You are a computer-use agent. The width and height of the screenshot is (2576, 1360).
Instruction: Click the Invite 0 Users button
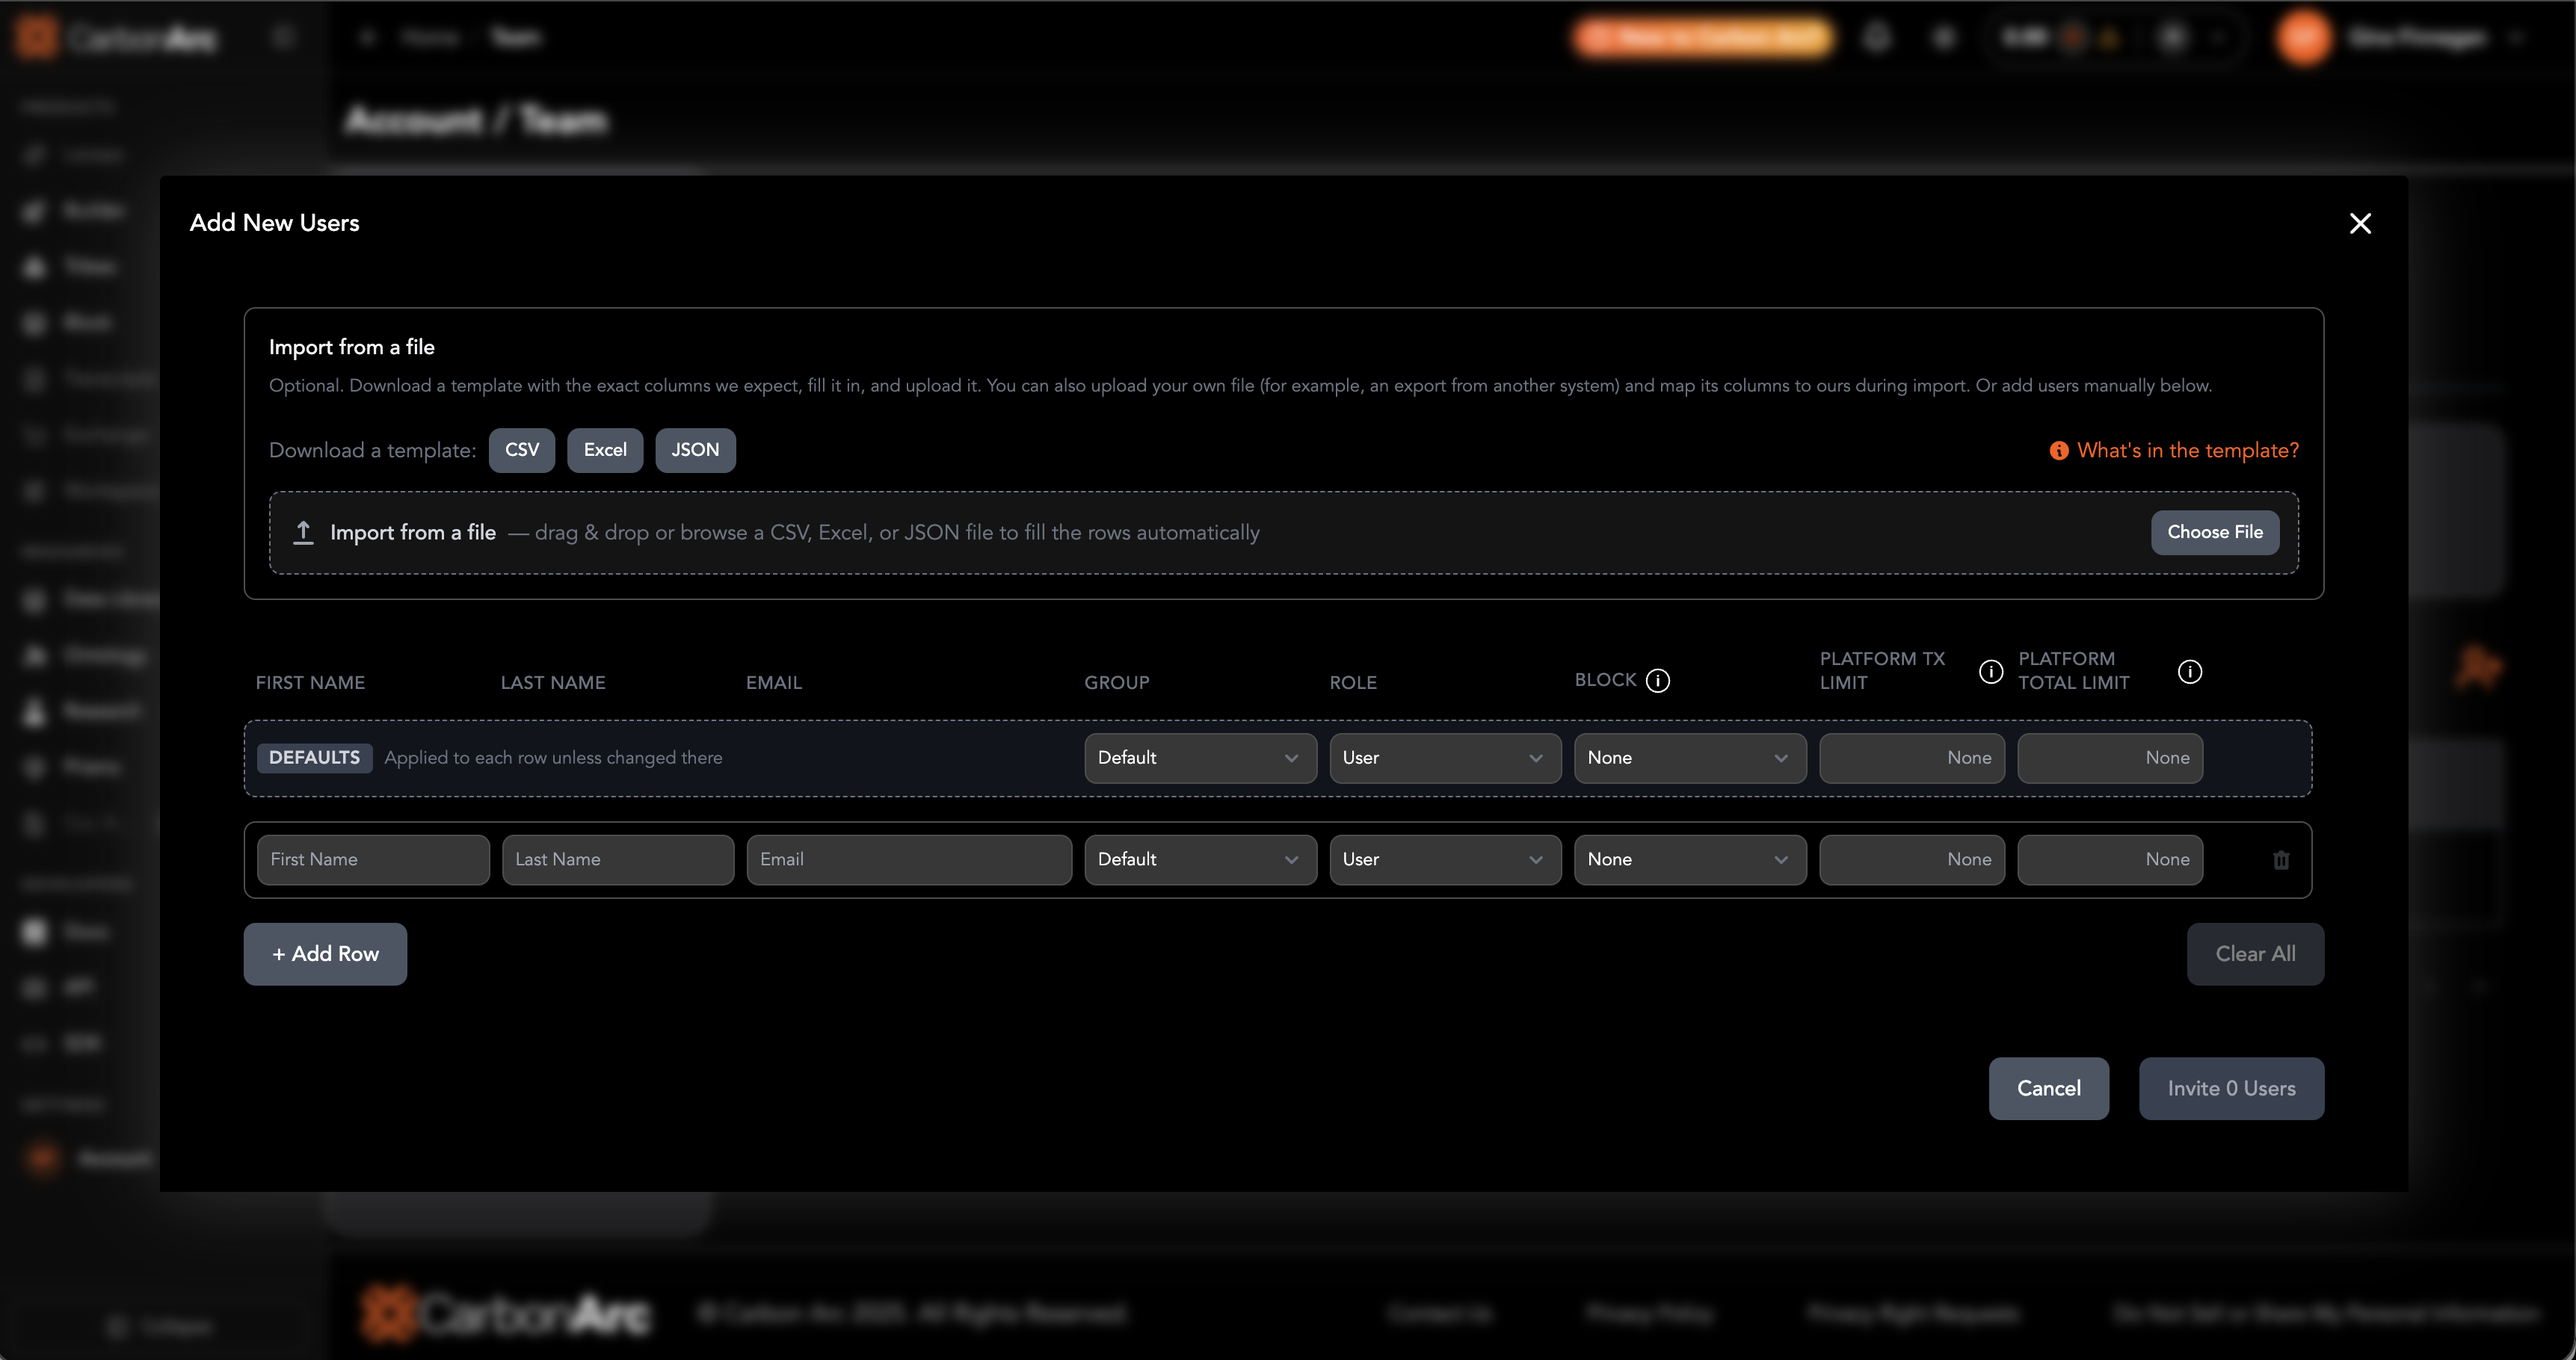[2231, 1089]
